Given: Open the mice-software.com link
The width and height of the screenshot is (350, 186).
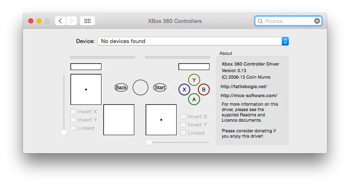Looking at the screenshot, I should pyautogui.click(x=249, y=95).
